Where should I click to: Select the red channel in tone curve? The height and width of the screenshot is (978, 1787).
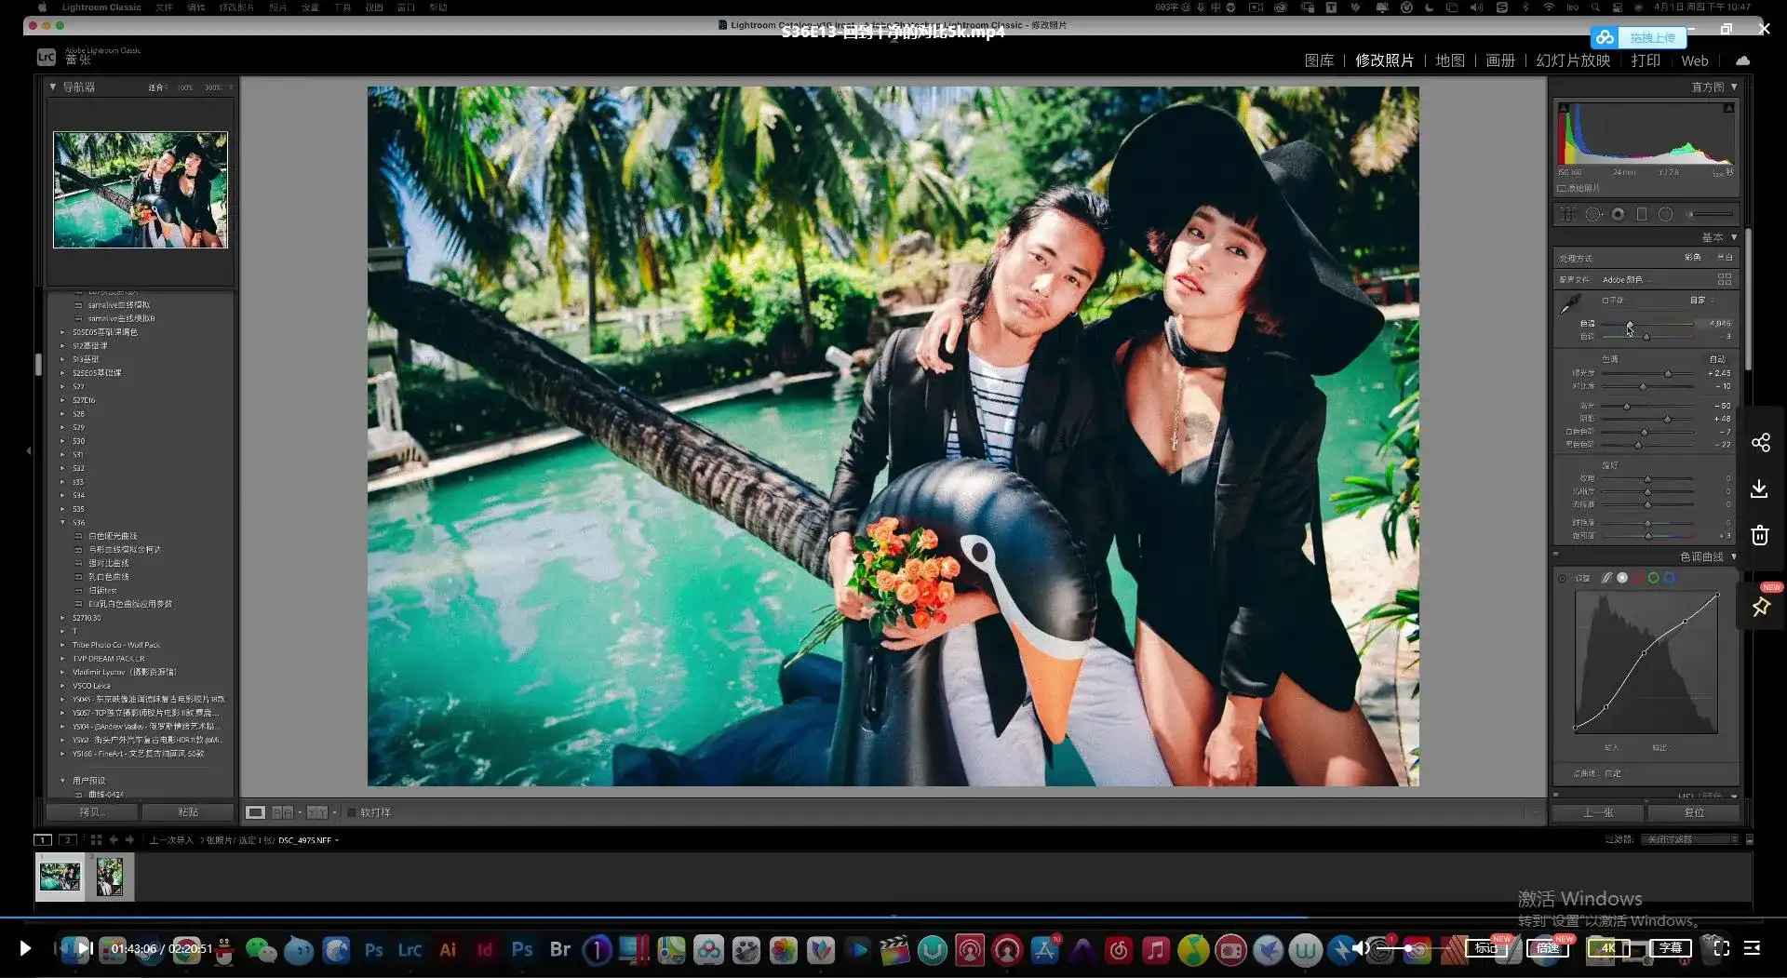tap(1638, 579)
